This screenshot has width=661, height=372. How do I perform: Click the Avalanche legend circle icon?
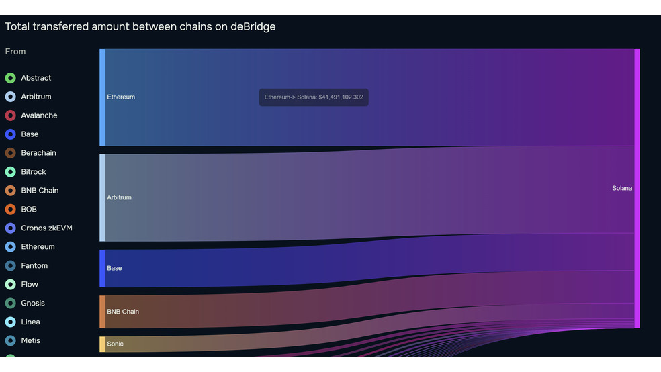(11, 115)
